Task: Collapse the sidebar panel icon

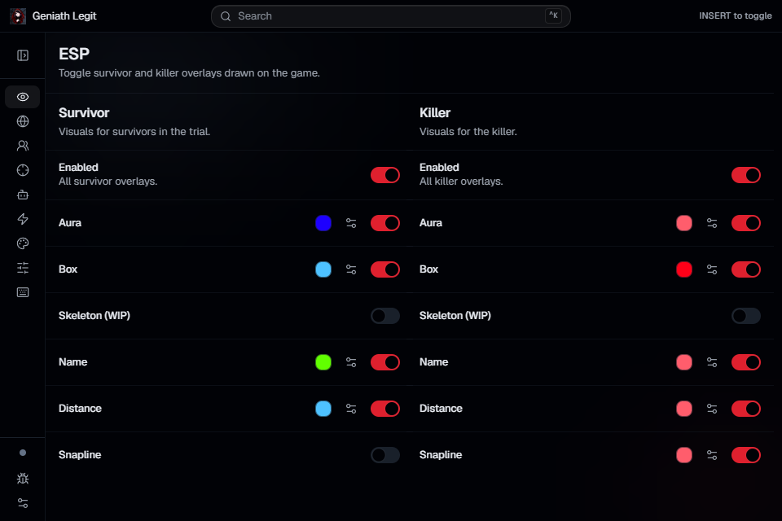Action: pyautogui.click(x=23, y=55)
